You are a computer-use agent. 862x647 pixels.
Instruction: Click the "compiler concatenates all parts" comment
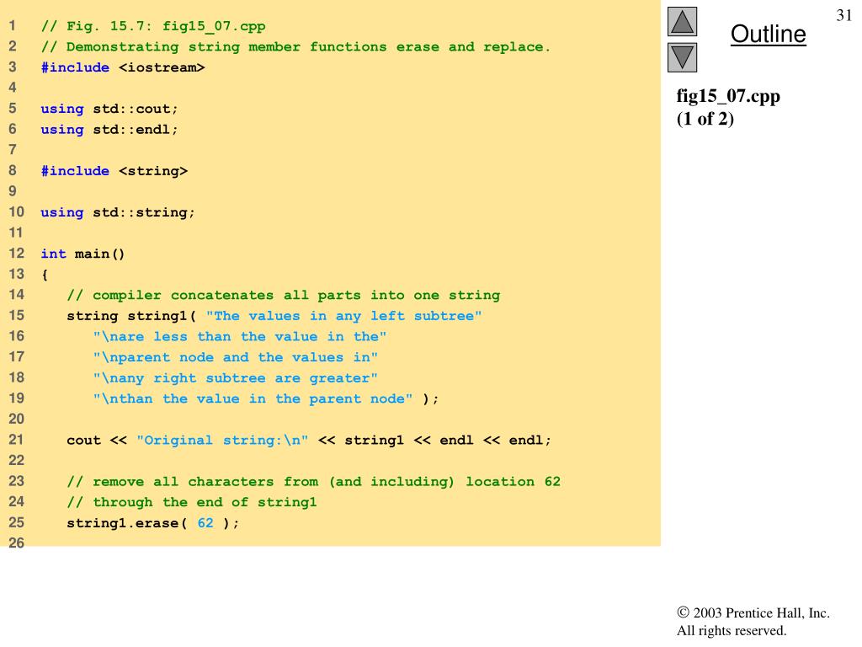[x=284, y=296]
